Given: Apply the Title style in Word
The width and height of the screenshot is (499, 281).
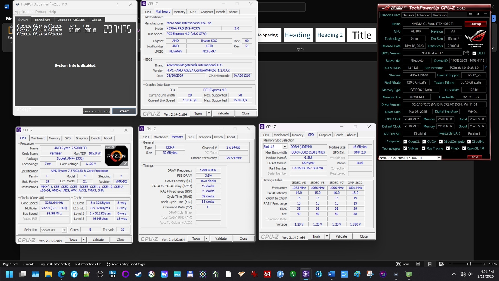Looking at the screenshot, I should click(362, 35).
